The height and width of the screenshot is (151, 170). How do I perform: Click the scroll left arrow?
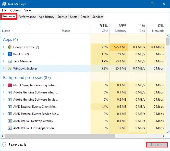[3, 136]
